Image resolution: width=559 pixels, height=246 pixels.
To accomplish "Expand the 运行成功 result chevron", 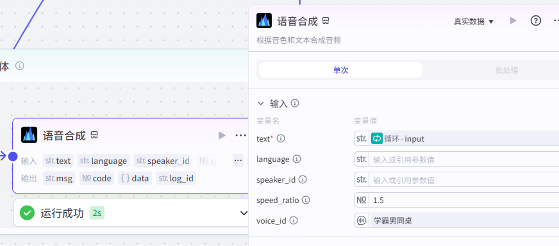I will 244,213.
